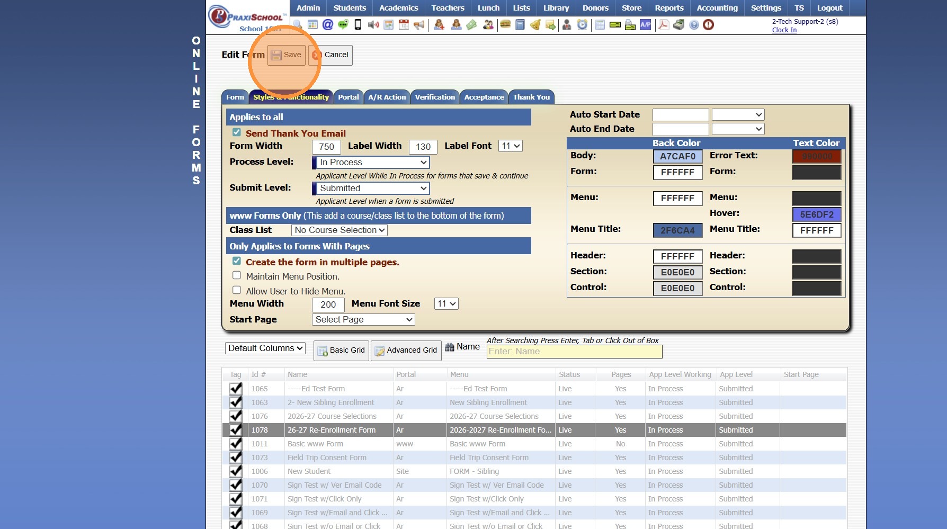The width and height of the screenshot is (947, 529).
Task: Open the Label Font size dropdown
Action: tap(511, 146)
